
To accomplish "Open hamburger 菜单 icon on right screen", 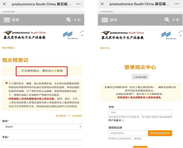I will pos(105,20).
